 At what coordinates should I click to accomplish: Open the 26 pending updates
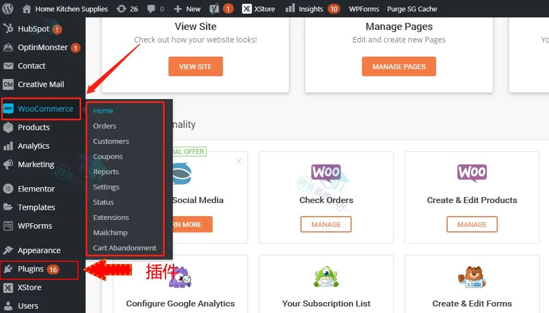(128, 9)
